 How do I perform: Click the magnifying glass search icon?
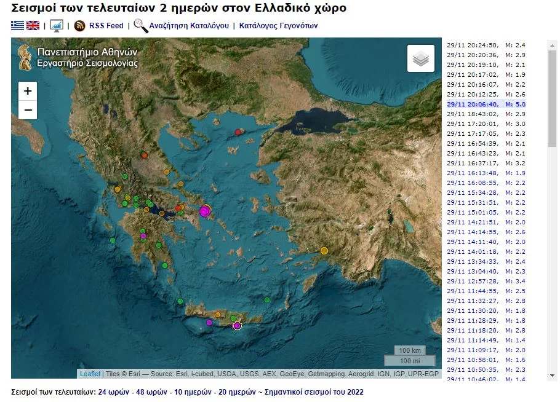click(141, 26)
